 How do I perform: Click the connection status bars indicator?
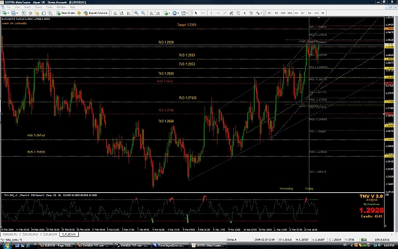pos(364,239)
